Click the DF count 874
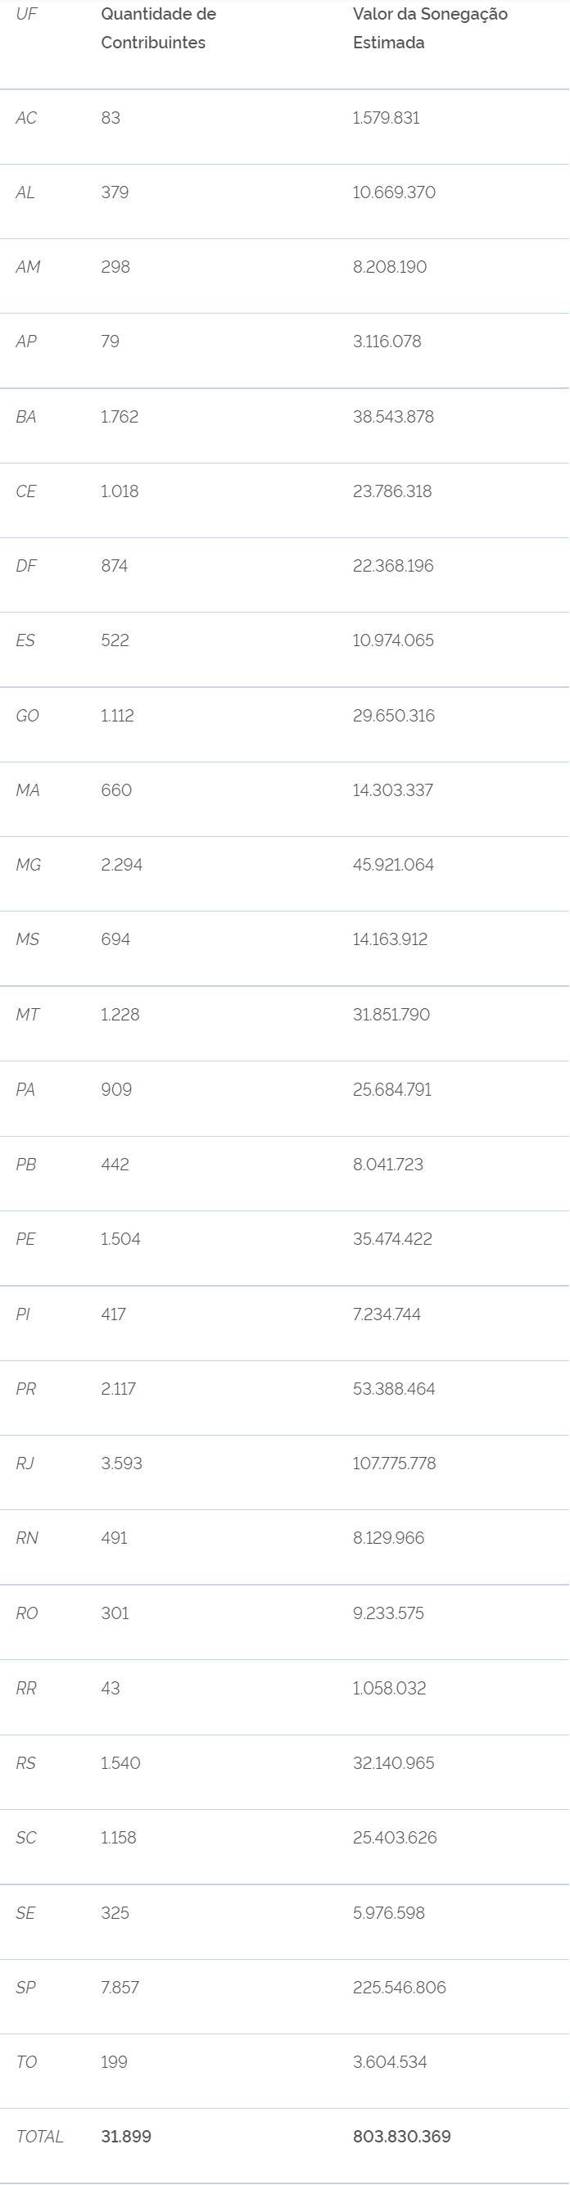This screenshot has height=2185, width=570. (115, 567)
